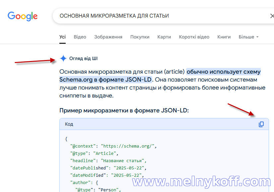Click the "author" code line
Image resolution: width=274 pixels, height=192 pixels.
(84, 183)
